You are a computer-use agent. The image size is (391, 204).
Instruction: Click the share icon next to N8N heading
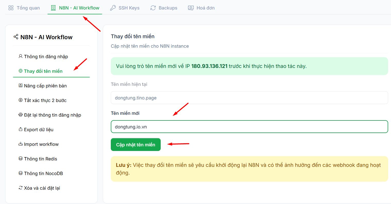(x=16, y=37)
